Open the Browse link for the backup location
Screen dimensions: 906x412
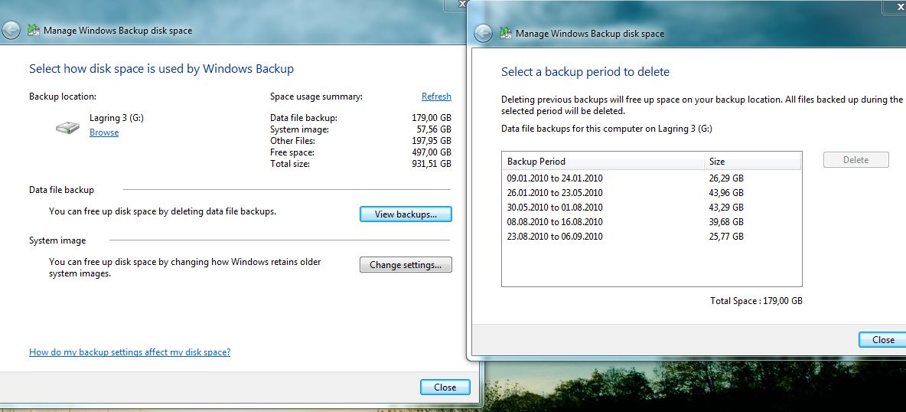point(104,132)
